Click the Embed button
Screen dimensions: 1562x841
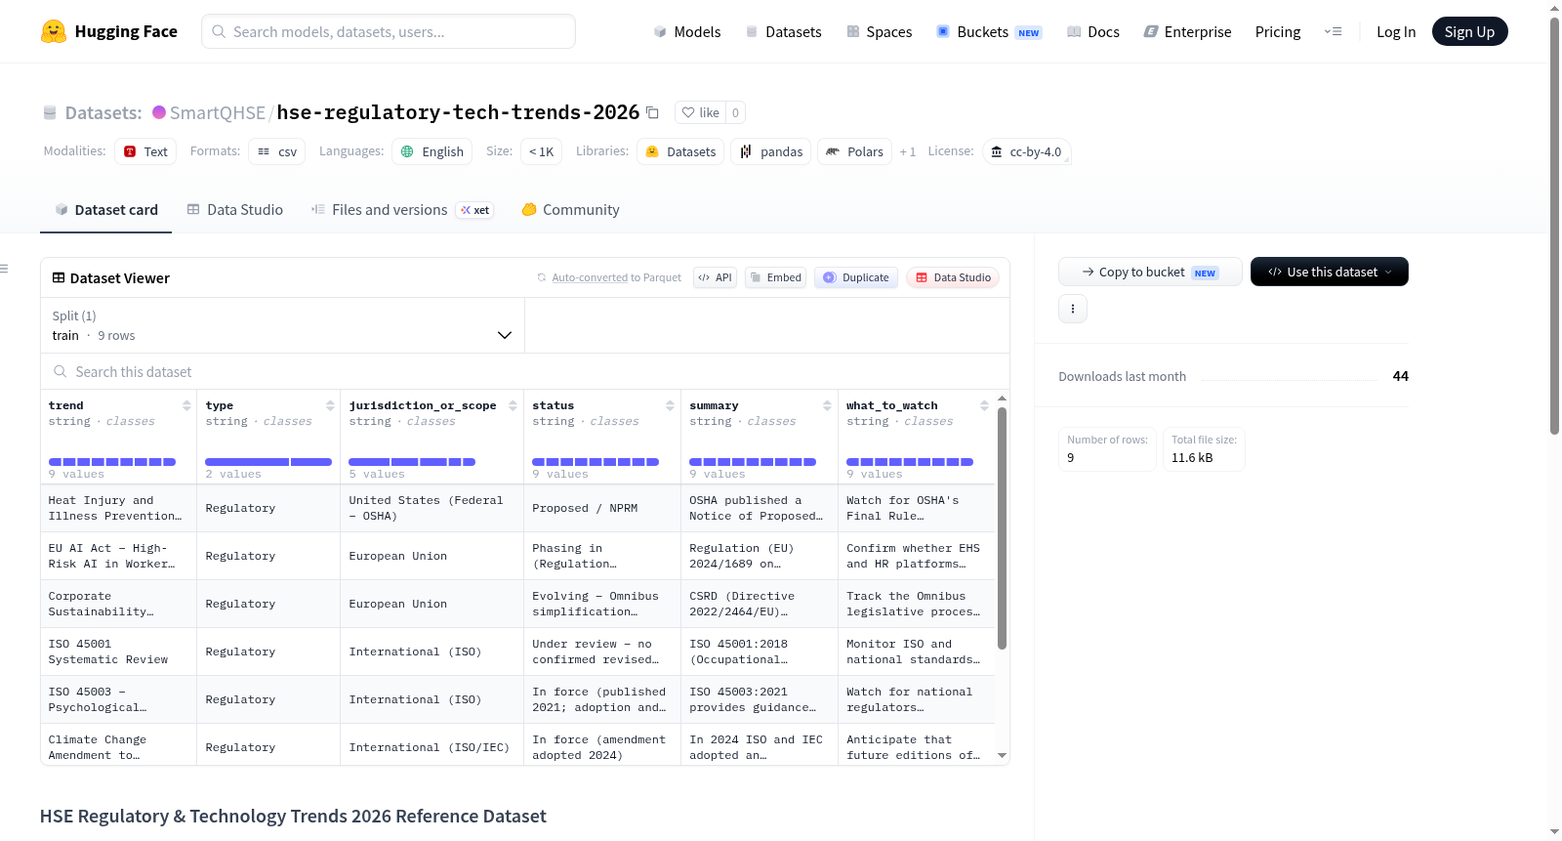click(x=775, y=277)
